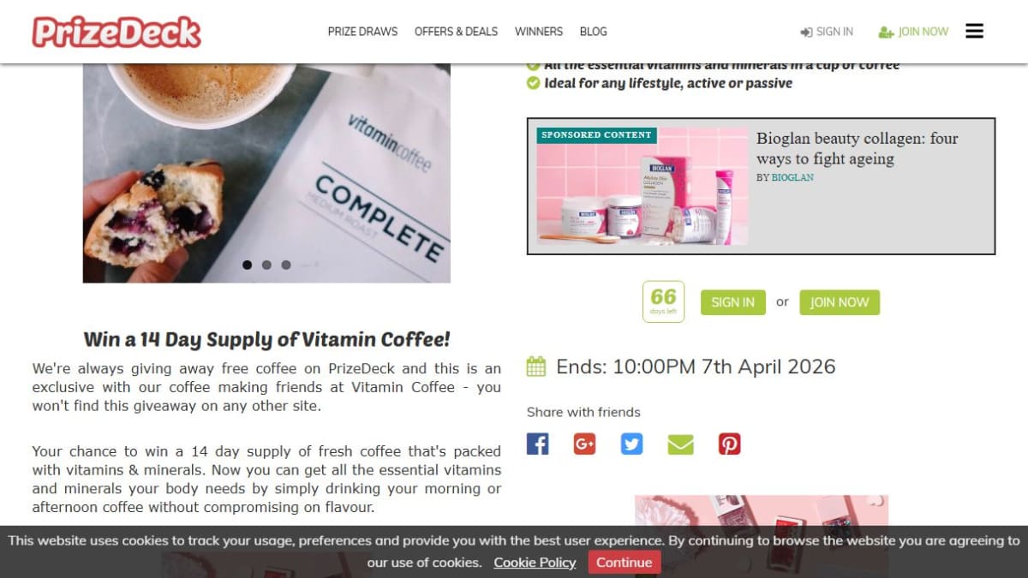Go to Offers & Deals page
The width and height of the screenshot is (1028, 578).
456,32
